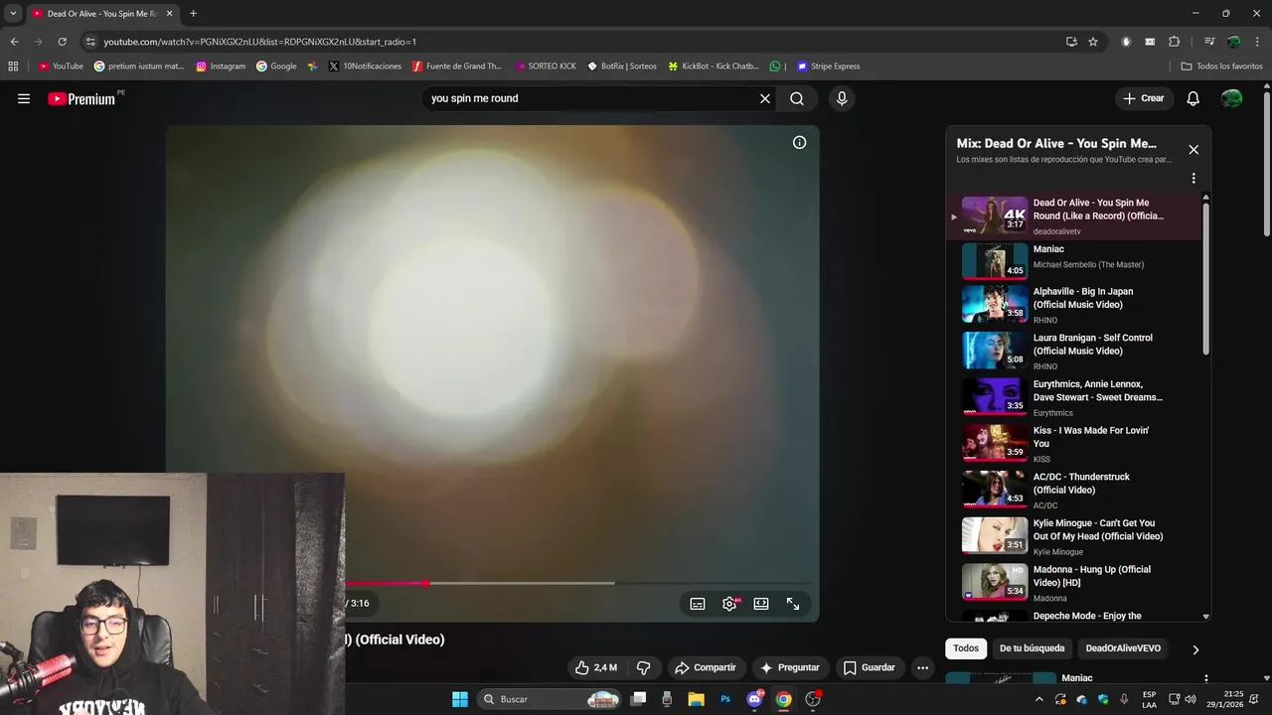Select the De tu búsqueda chip
Screen dimensions: 1272x715
[1032, 648]
